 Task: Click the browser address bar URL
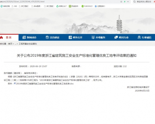click(x=22, y=2)
